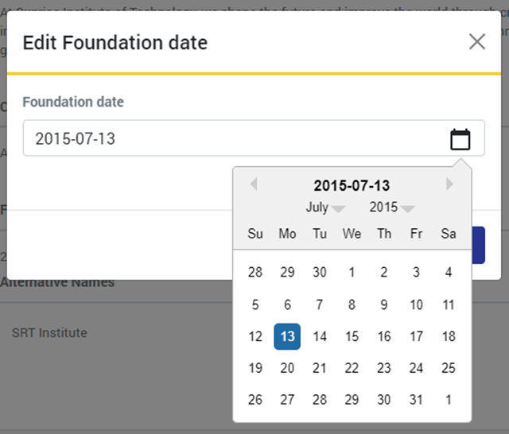Open the 2015 year dropdown
Viewport: 509px width, 434px height.
click(x=391, y=207)
